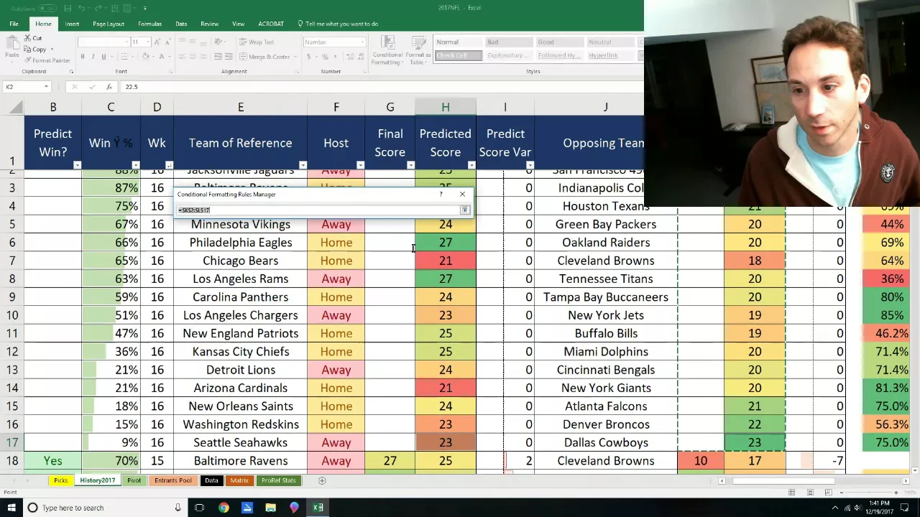The width and height of the screenshot is (920, 517).
Task: Open the ACROBAT ribbon tab
Action: click(x=271, y=24)
